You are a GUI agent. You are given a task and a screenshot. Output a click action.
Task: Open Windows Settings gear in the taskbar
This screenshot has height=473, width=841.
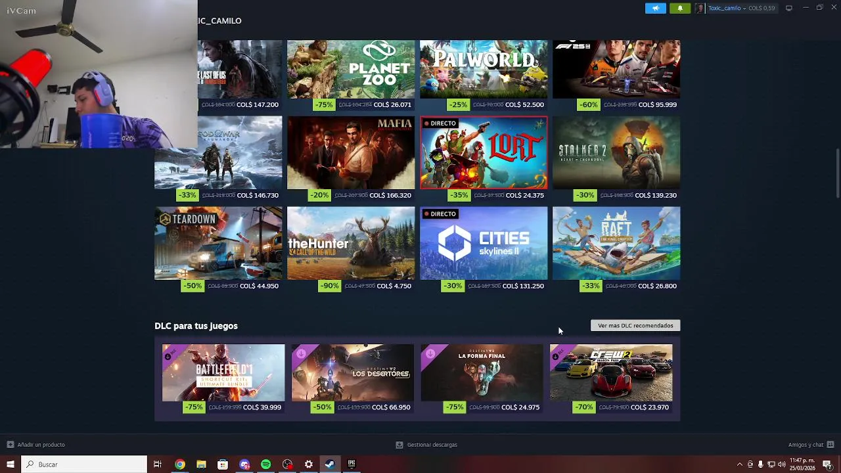coord(309,464)
